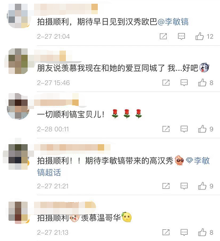Reply to the rose emoji comment
The width and height of the screenshot is (220, 241).
(x=184, y=129)
